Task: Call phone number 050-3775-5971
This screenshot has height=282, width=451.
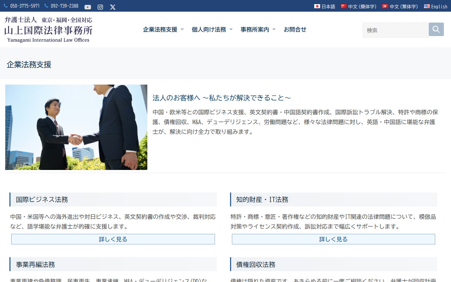Action: click(25, 6)
